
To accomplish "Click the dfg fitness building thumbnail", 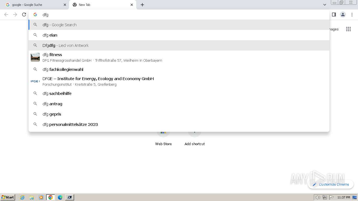I will (x=35, y=57).
